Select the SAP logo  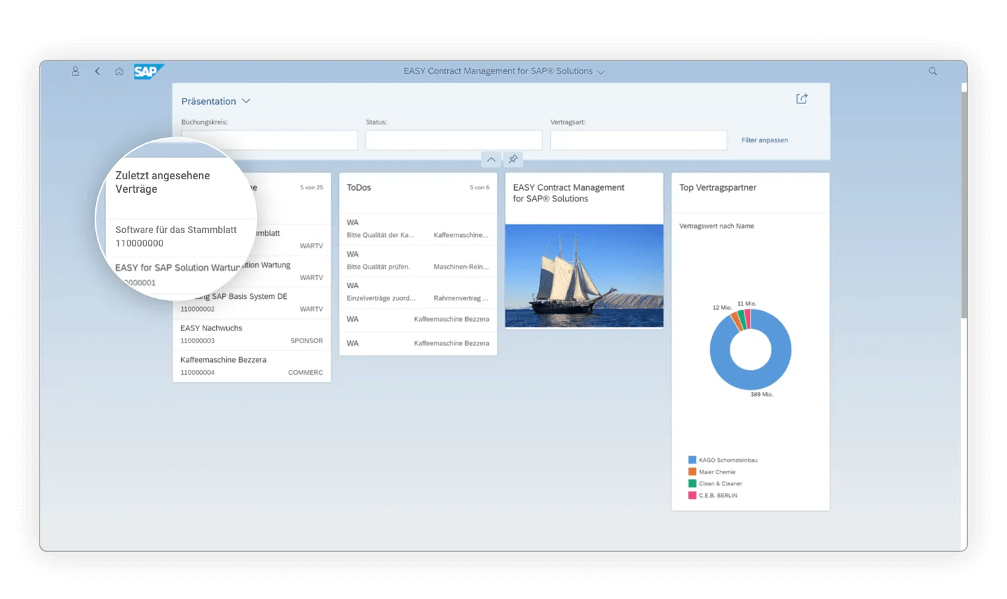[x=148, y=71]
